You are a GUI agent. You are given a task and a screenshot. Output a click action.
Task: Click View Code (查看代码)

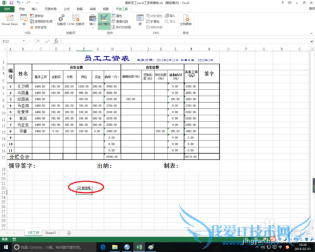click(120, 21)
